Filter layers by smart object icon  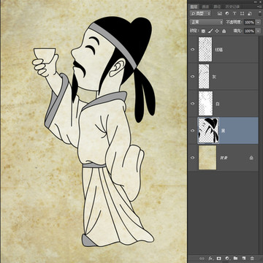click(249, 14)
